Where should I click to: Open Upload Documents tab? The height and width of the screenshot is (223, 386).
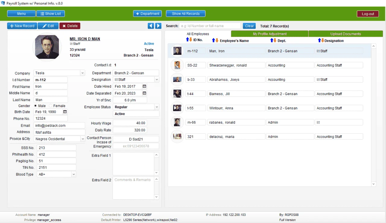[x=346, y=34]
